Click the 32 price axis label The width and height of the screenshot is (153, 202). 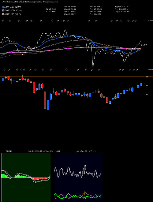[x=147, y=94]
